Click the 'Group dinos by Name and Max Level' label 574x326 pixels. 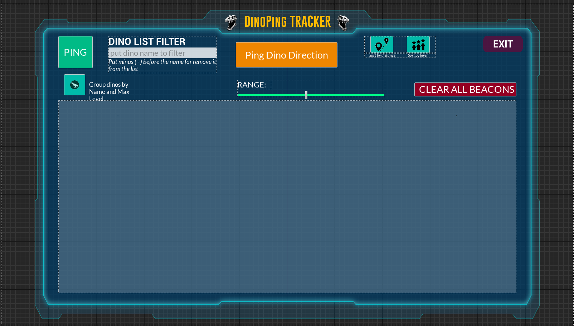click(109, 91)
